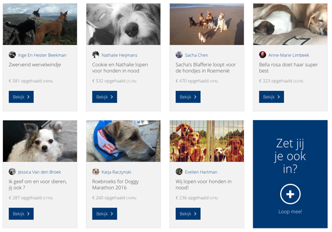Image resolution: width=332 pixels, height=232 pixels.
Task: Click Evelien Hartman's avatar icon
Action: tap(179, 171)
